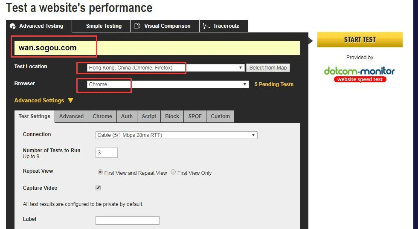
Task: Click the 5 Pending Tests link
Action: (x=274, y=84)
